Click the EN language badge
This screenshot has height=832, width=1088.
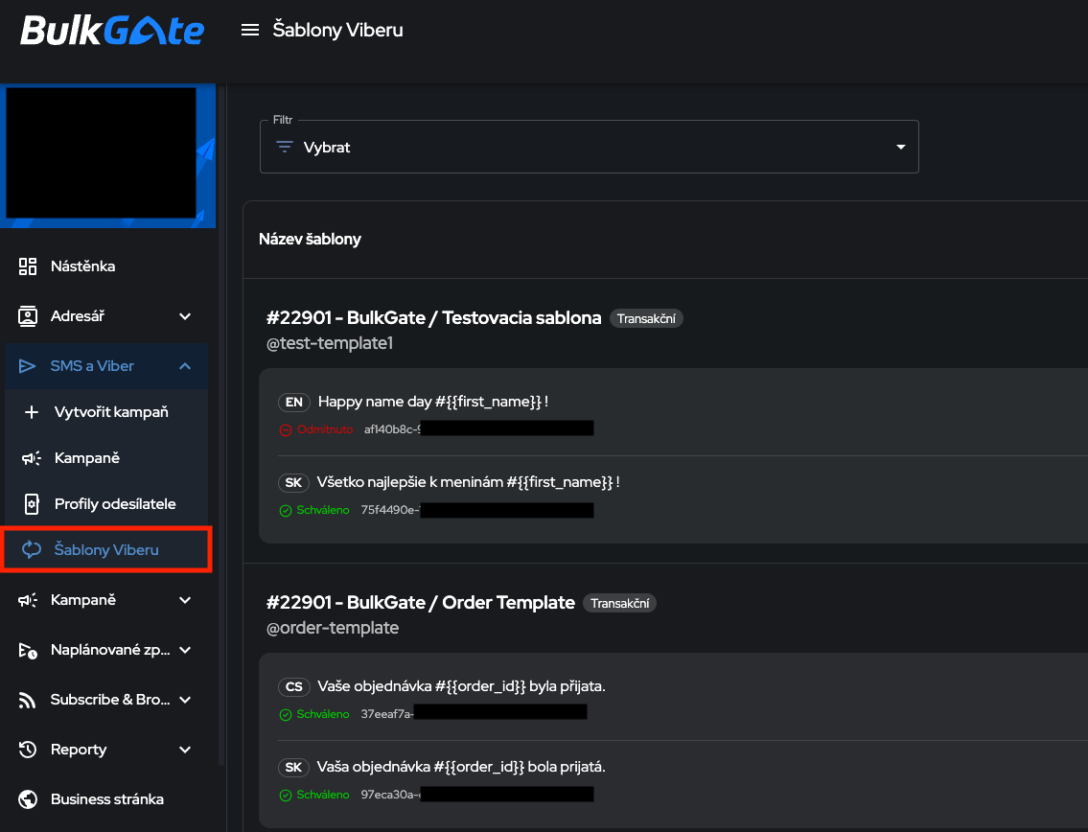294,403
